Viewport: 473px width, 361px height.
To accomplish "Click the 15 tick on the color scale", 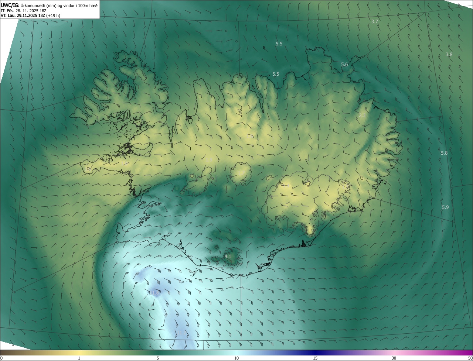I will point(315,358).
